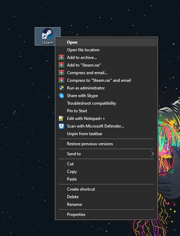Image resolution: width=180 pixels, height=236 pixels.
Task: Choose Restore previous versions
Action: pyautogui.click(x=106, y=144)
